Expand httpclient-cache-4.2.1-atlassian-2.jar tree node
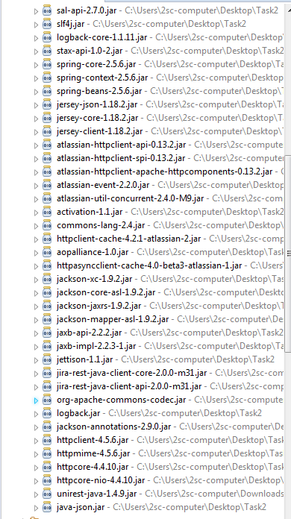The height and width of the screenshot is (519, 291). pyautogui.click(x=36, y=239)
